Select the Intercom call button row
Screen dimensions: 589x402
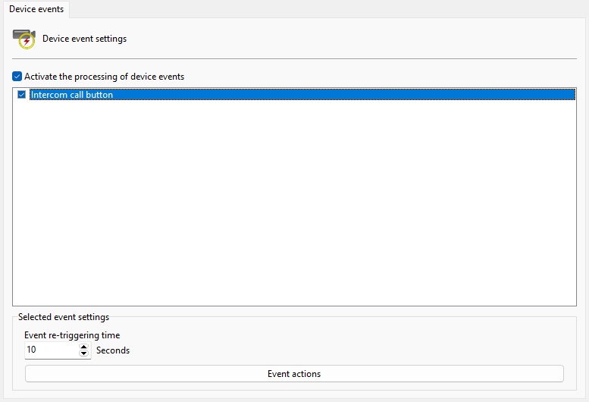[x=302, y=95]
